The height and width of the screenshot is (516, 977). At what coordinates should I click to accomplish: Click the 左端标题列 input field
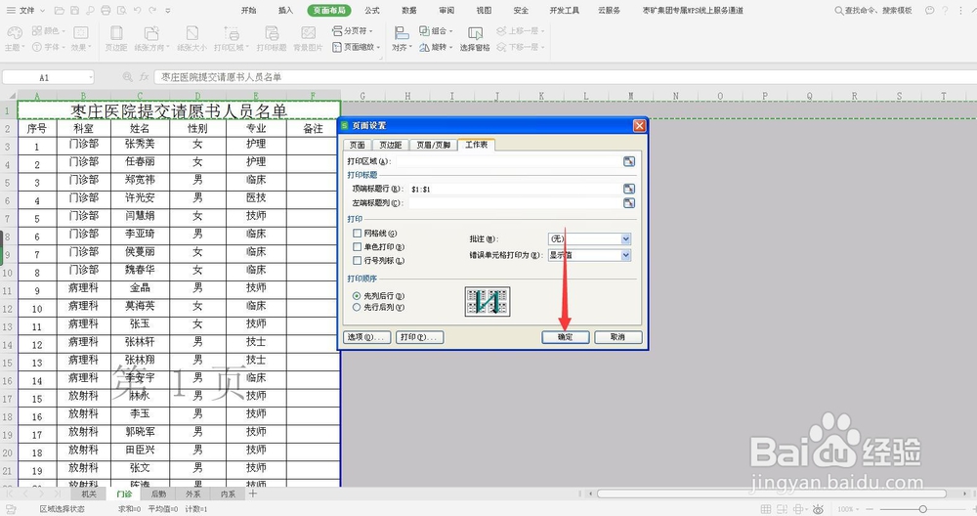[x=515, y=203]
